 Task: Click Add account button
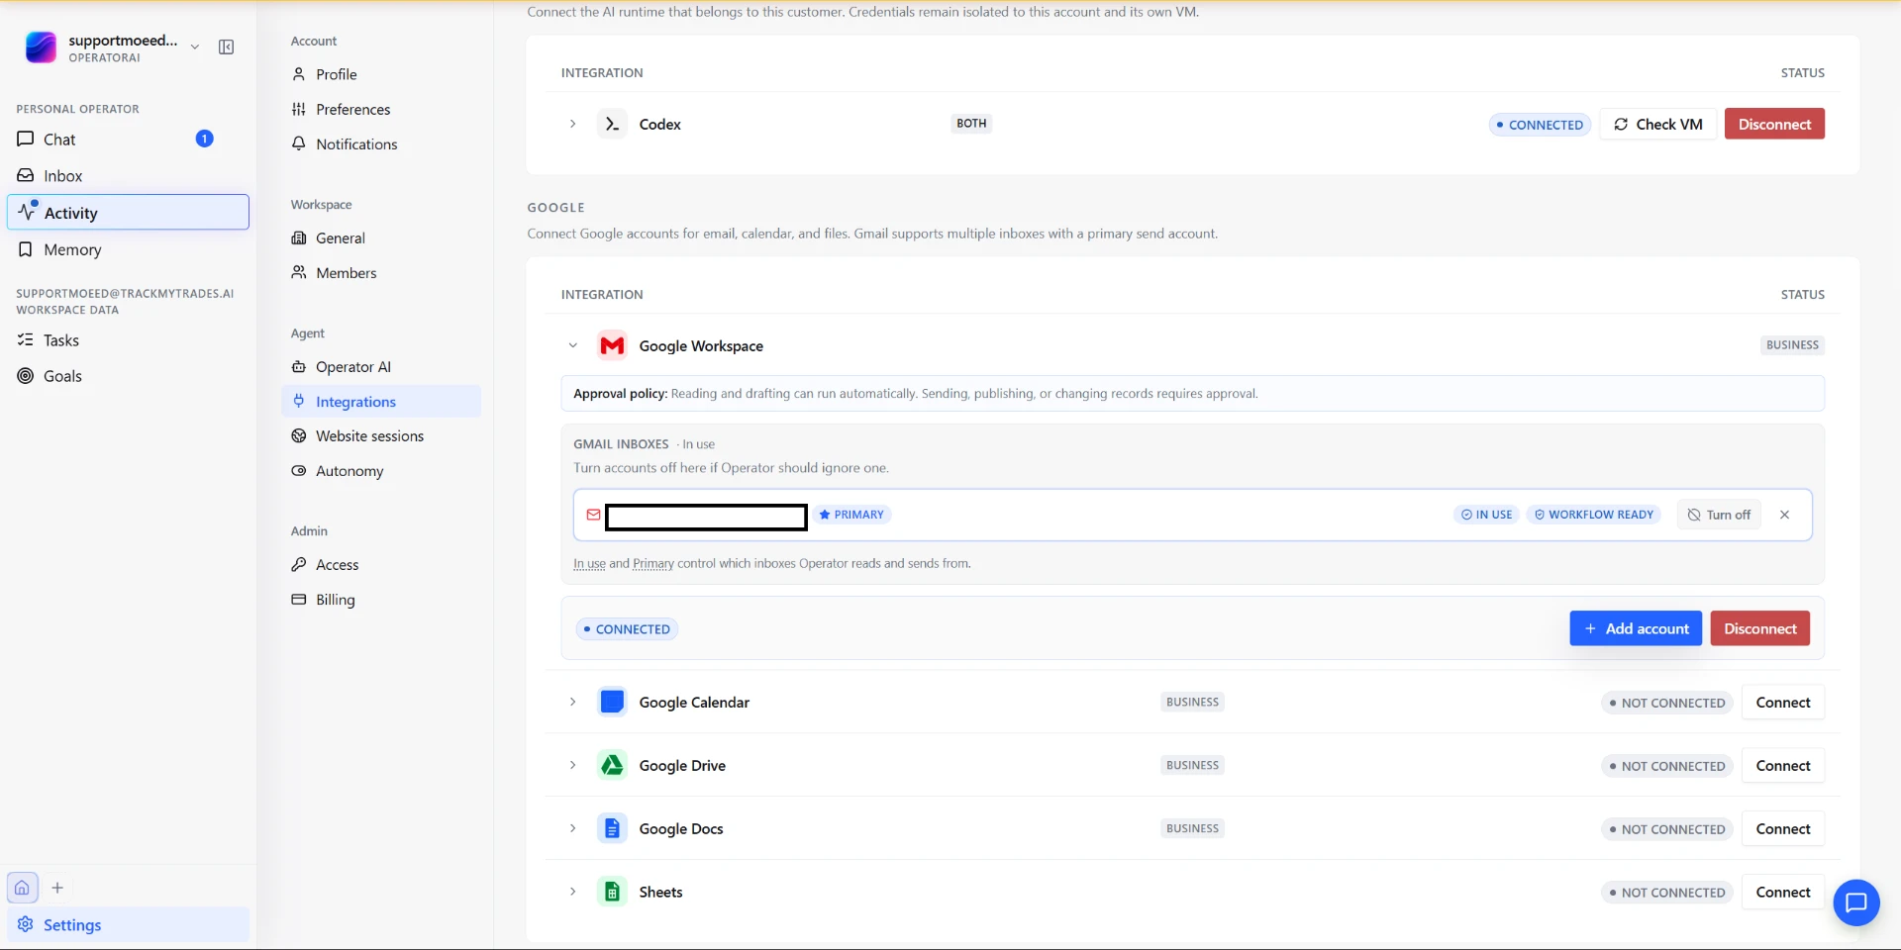point(1636,628)
